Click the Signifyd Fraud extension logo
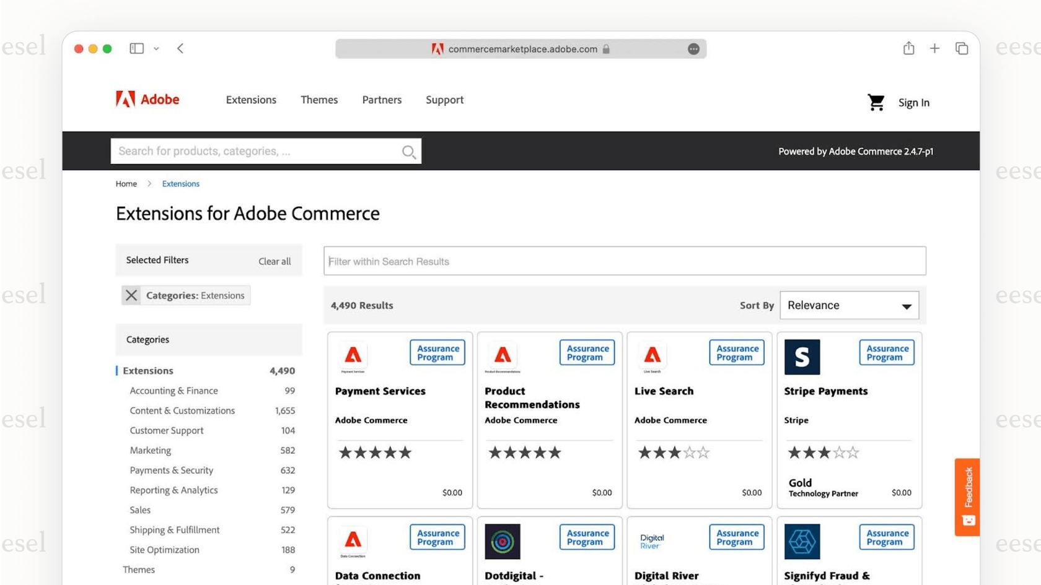 click(802, 540)
